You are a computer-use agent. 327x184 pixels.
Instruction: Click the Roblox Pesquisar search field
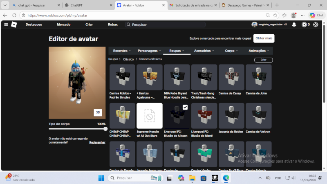point(165,25)
